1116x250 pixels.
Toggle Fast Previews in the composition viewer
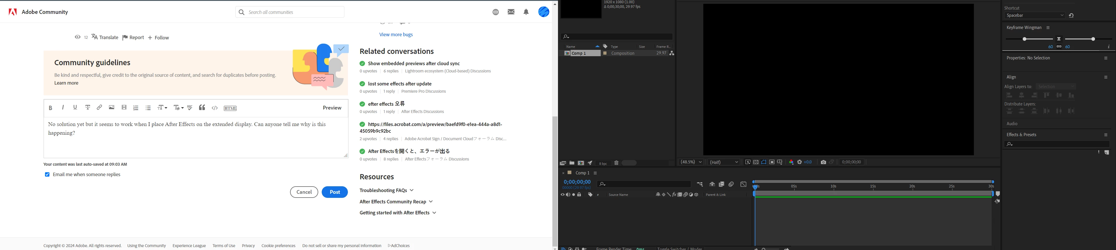click(748, 162)
